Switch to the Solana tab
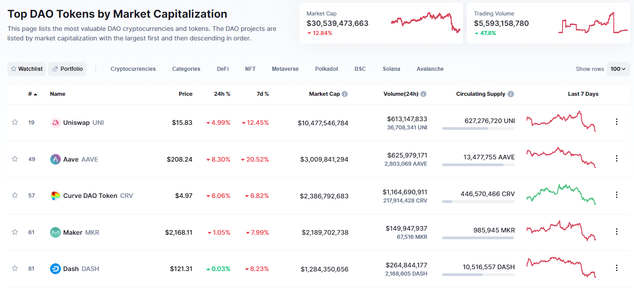The width and height of the screenshot is (634, 291). [x=392, y=69]
